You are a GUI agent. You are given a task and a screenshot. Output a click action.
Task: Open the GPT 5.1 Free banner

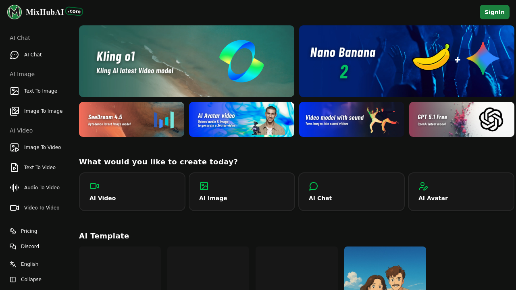point(462,119)
